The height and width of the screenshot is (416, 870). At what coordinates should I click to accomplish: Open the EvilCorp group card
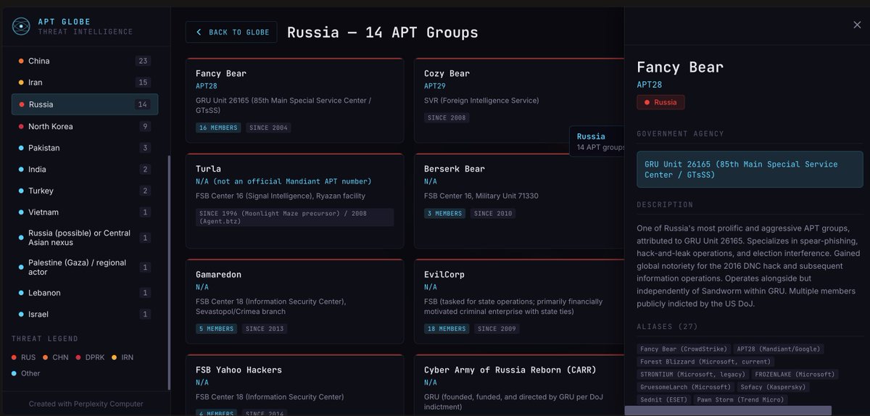pos(519,301)
